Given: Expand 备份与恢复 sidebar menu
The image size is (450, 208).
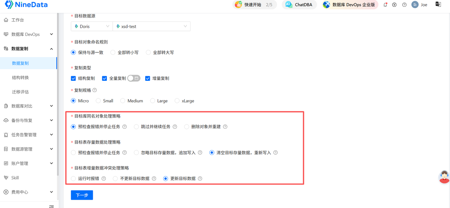Looking at the screenshot, I should [28, 121].
